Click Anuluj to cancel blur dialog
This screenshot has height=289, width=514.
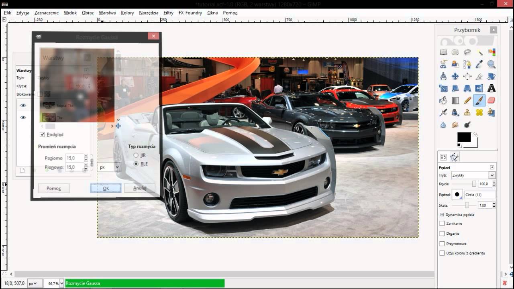pos(139,188)
